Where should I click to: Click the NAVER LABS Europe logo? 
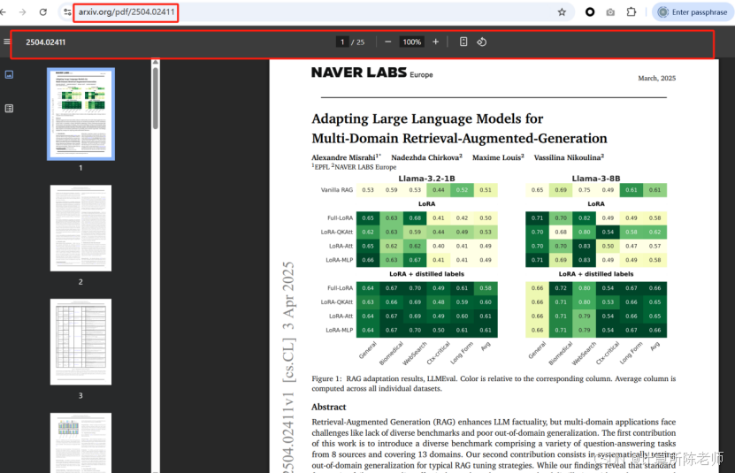(371, 72)
